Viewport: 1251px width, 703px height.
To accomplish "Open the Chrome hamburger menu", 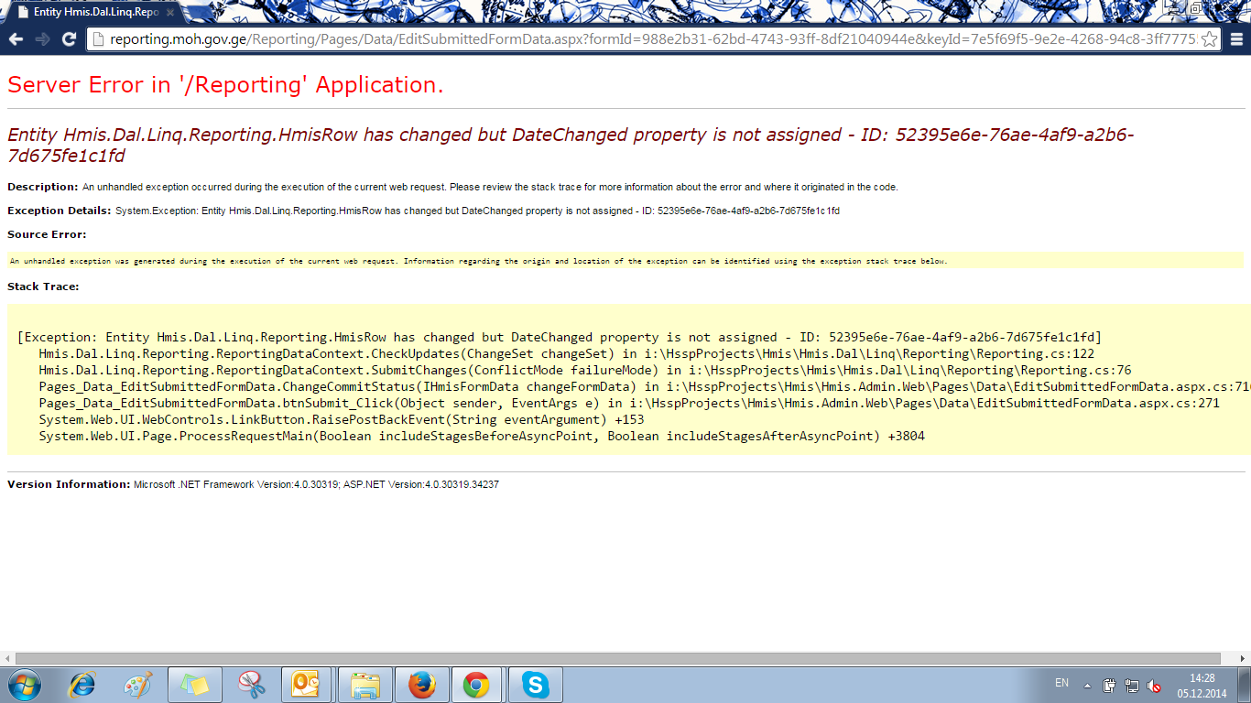I will 1236,39.
